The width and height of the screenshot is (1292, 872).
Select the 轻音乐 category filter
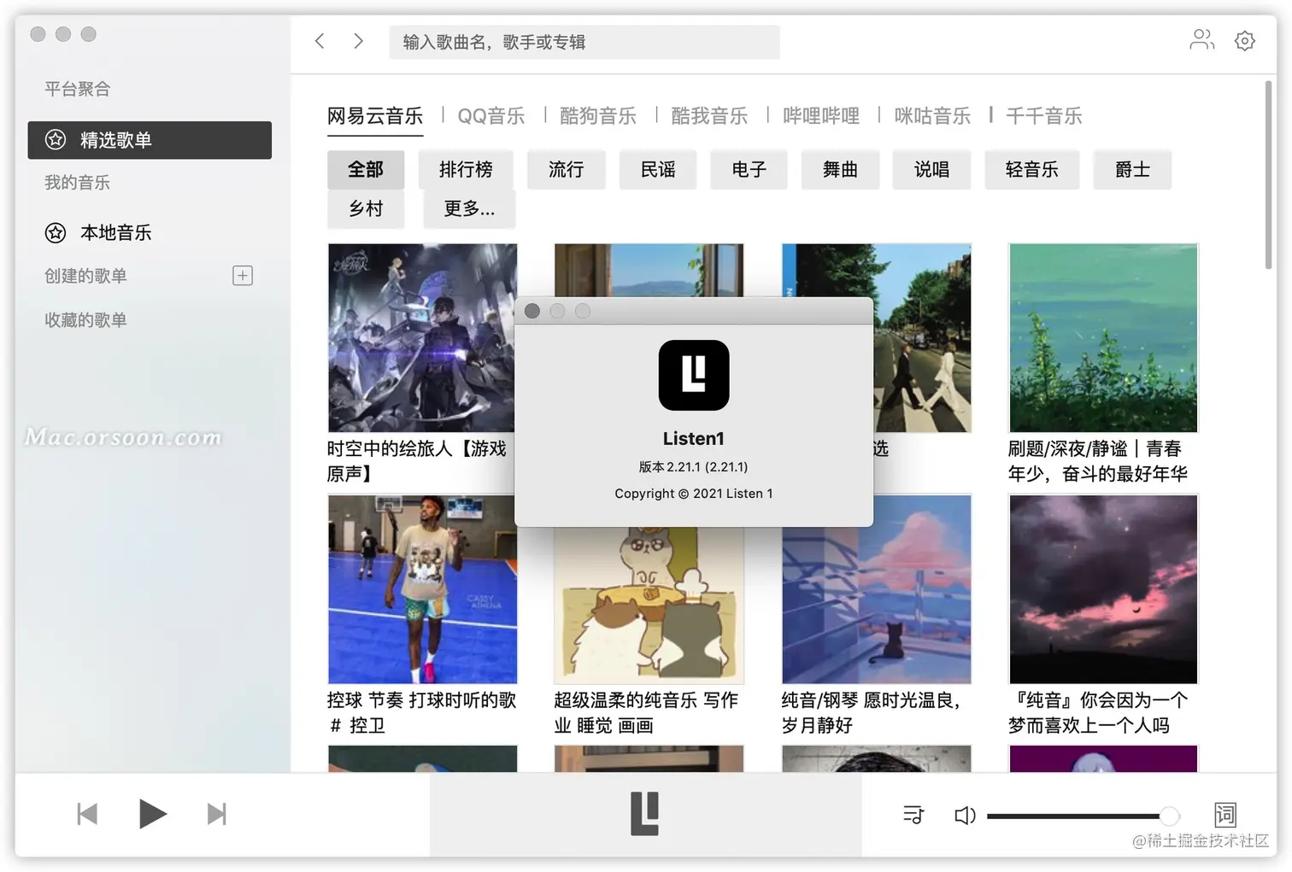pos(1031,169)
